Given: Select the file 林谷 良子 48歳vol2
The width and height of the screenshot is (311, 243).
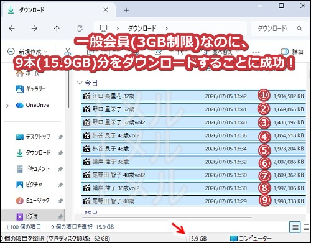Looking at the screenshot, I should [193, 135].
